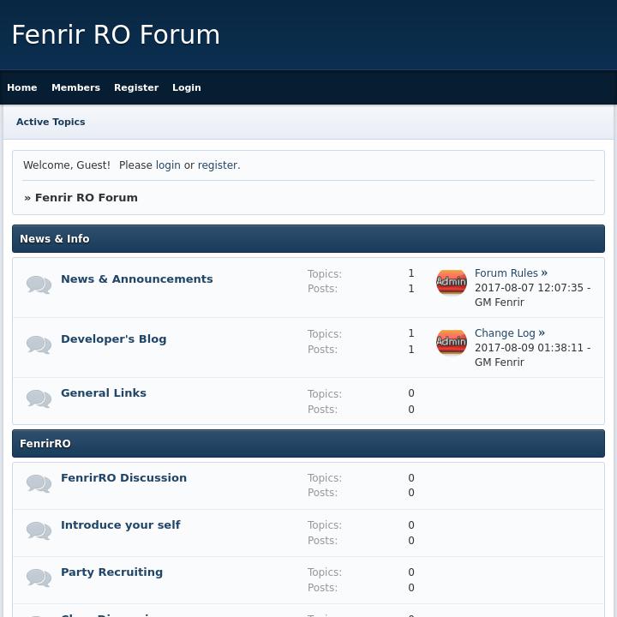
Task: Open the Home menu item
Action: tap(22, 87)
